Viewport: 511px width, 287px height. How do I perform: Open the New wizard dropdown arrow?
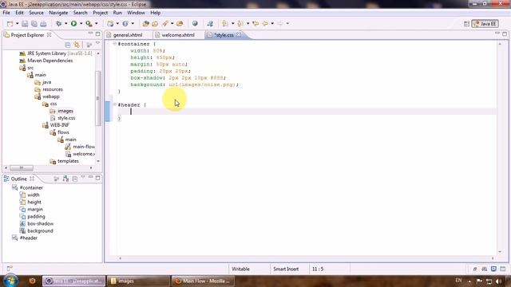click(17, 23)
